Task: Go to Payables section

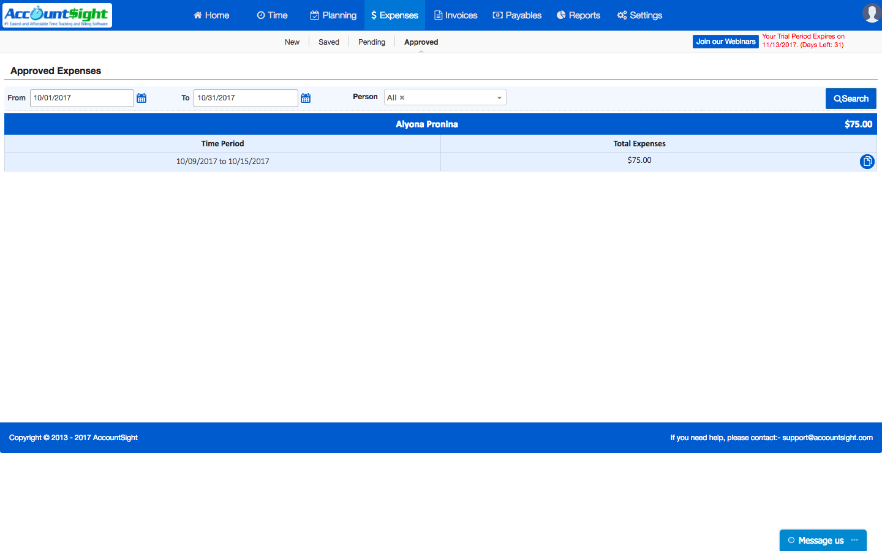Action: [x=517, y=15]
